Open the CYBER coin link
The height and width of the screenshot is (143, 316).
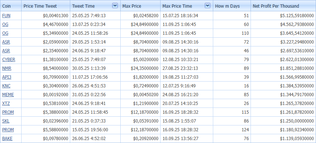(9, 60)
